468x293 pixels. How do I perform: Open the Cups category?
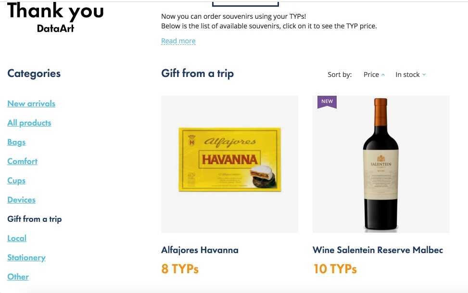coord(16,180)
